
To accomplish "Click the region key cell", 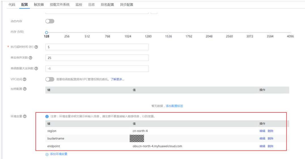I will click(x=52, y=131).
